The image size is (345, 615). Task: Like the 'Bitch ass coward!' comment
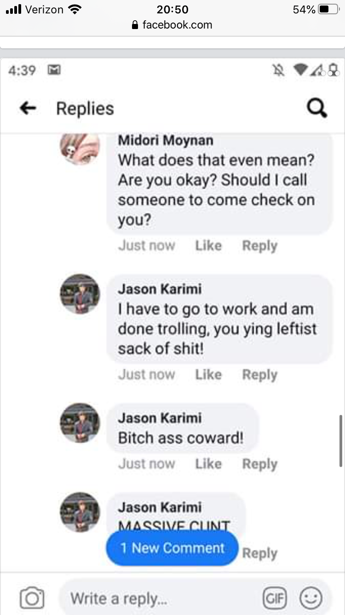(x=208, y=463)
